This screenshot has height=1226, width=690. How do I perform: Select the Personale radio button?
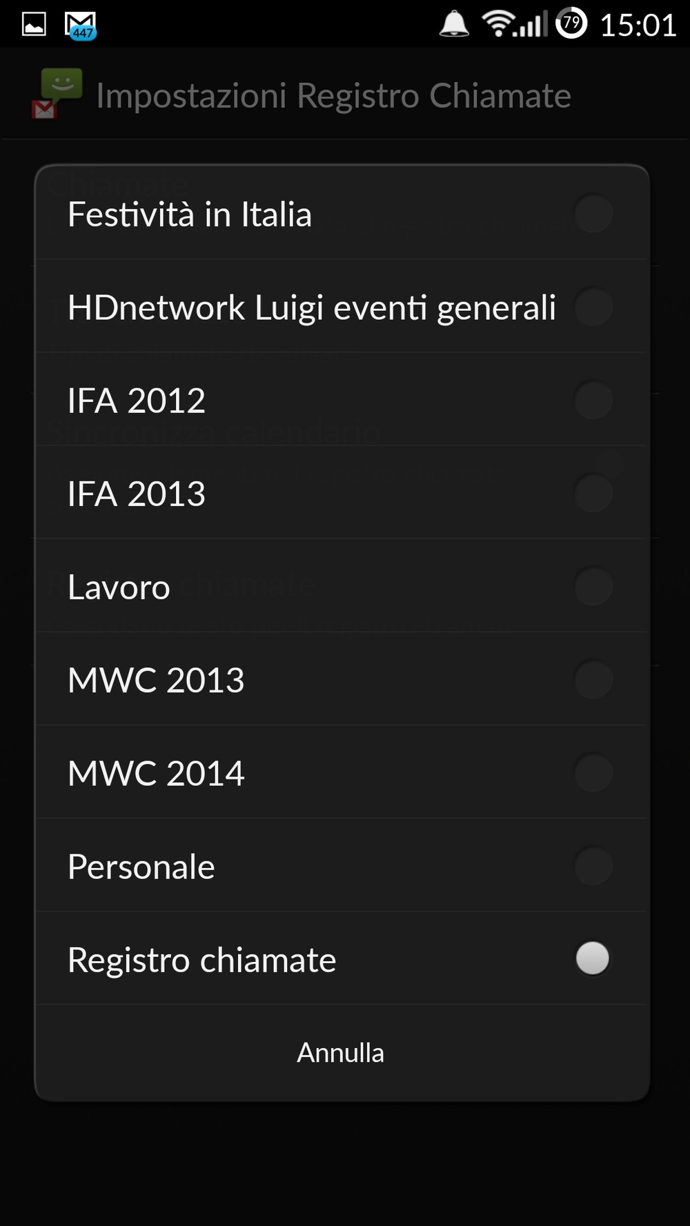click(x=593, y=866)
